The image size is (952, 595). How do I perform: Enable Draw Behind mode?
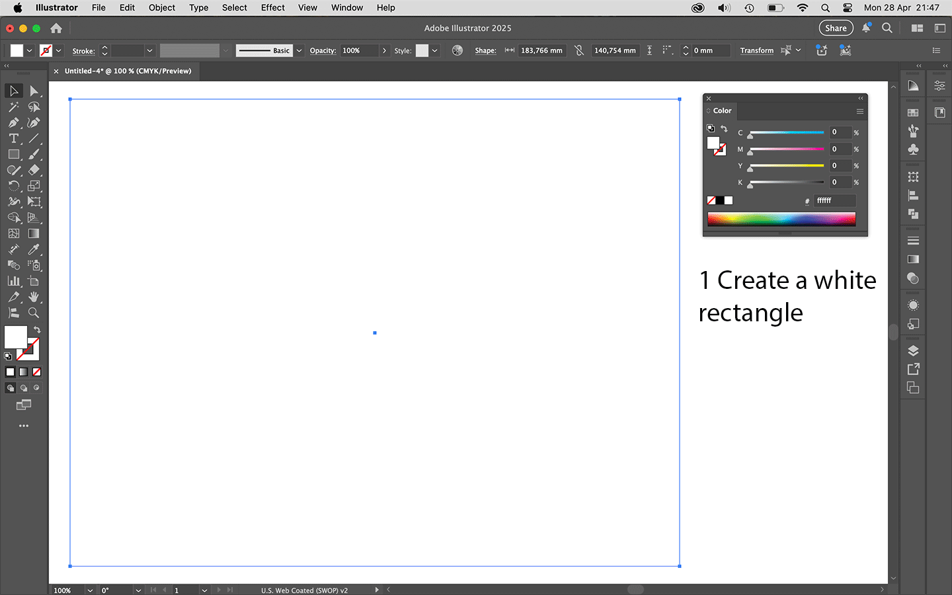coord(24,388)
